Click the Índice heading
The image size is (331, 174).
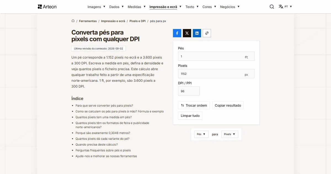(x=77, y=99)
